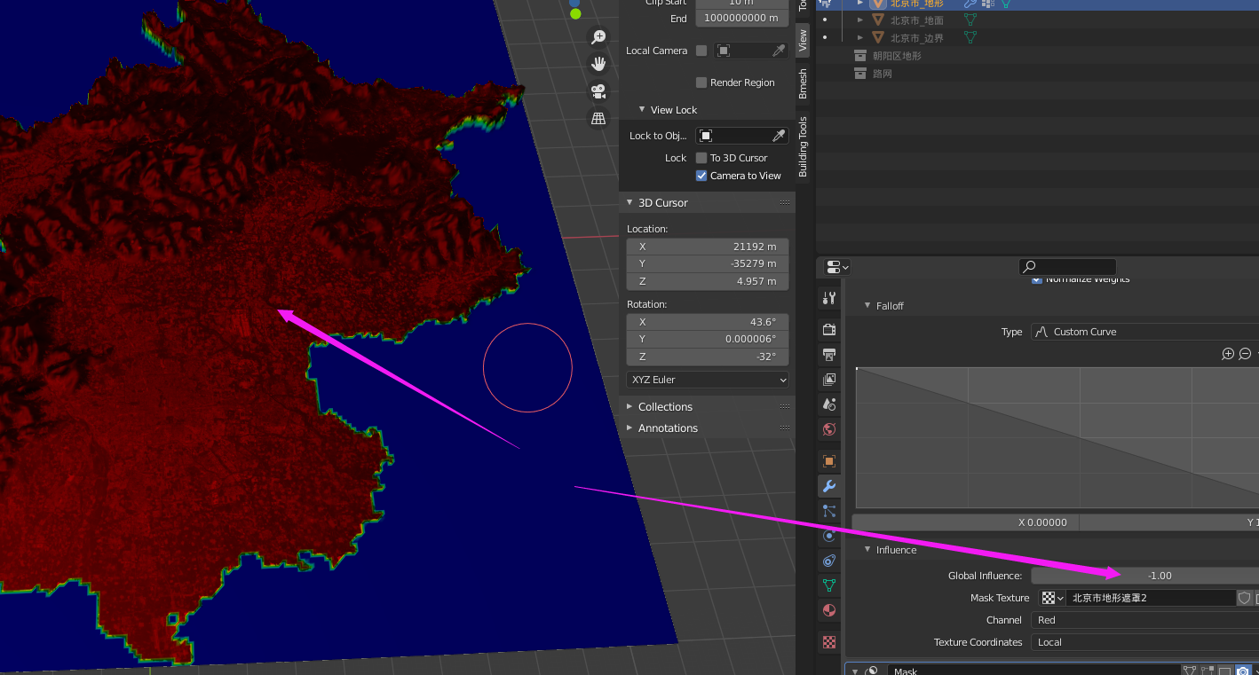Screen dimensions: 1259x675
Task: Uncheck Camera to View checkbox
Action: click(701, 176)
